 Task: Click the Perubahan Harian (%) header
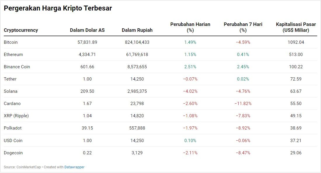(x=190, y=27)
